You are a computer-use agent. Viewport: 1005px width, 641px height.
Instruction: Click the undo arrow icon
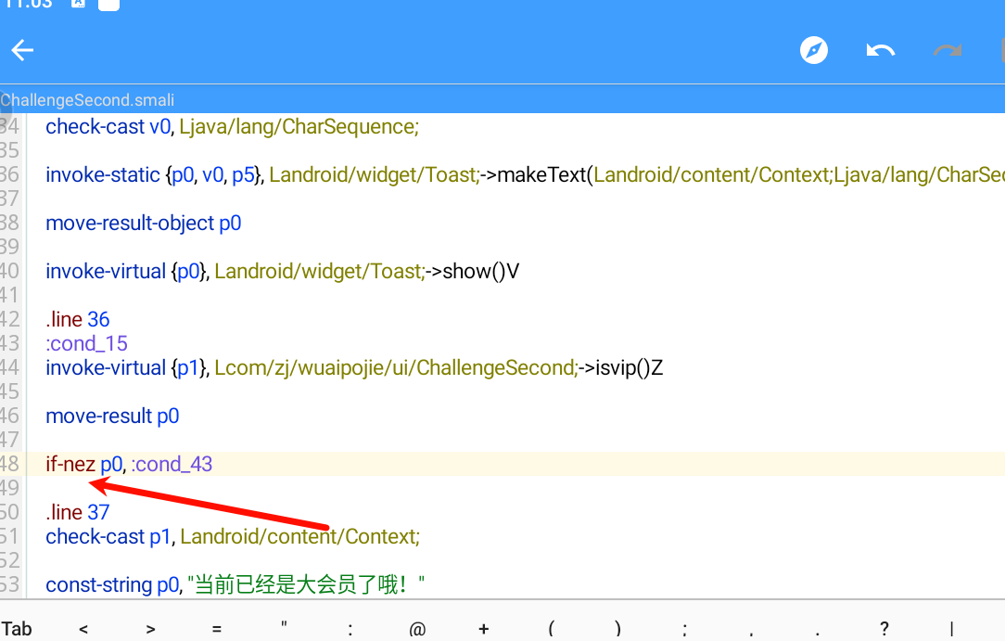880,50
